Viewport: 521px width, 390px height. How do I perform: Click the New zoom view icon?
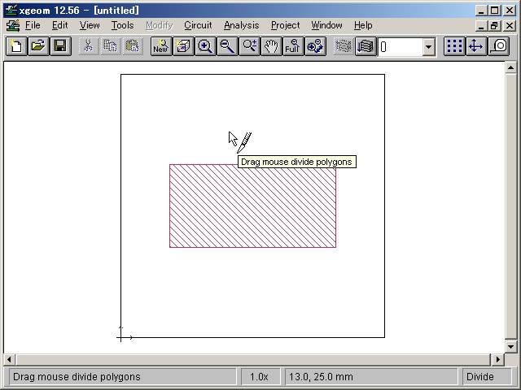(x=161, y=46)
